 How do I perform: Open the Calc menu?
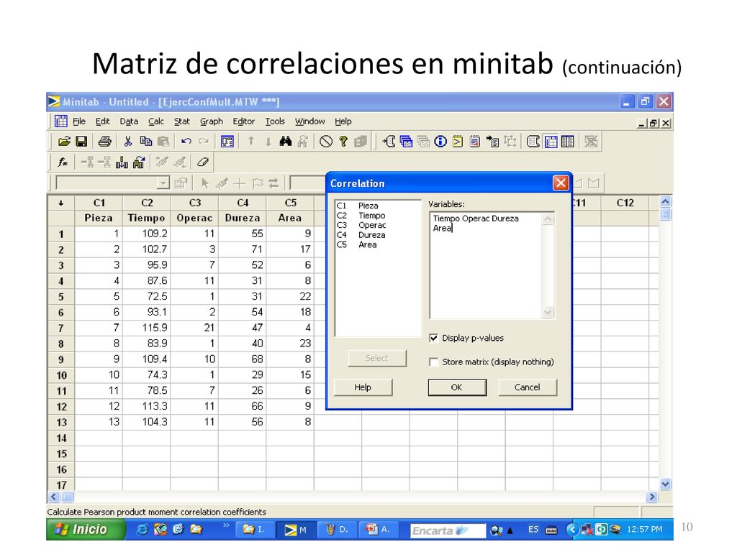pos(156,121)
